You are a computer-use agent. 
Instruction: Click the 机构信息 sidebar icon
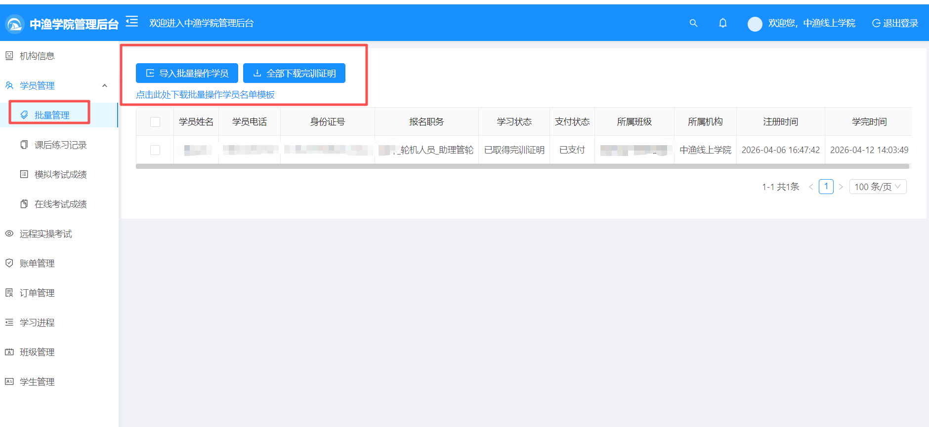click(x=9, y=56)
